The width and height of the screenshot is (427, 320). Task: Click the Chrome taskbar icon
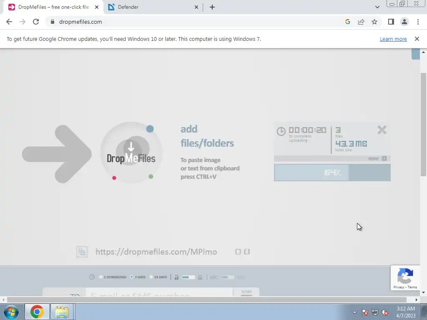click(37, 312)
